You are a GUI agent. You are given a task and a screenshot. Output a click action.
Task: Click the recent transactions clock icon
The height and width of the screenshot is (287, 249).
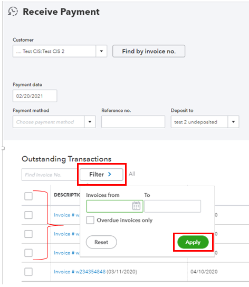tap(13, 12)
